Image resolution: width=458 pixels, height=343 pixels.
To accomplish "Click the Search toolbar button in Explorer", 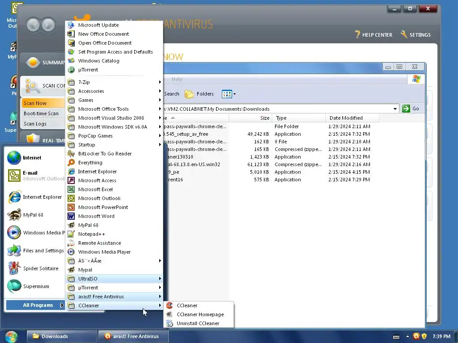I will tap(171, 94).
